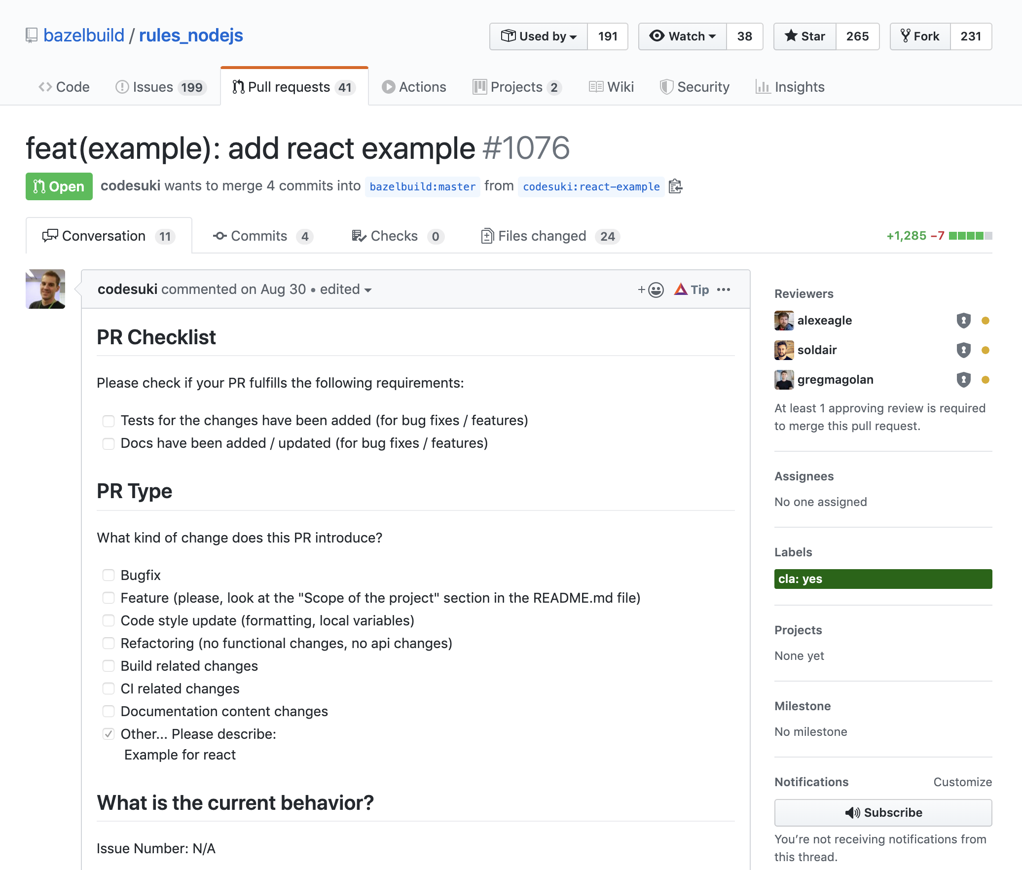1022x870 pixels.
Task: Open the Insights tab
Action: point(790,87)
